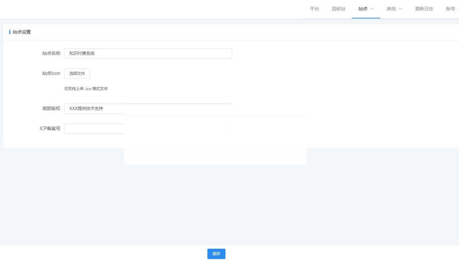
Task: Open the 更新日志 changelog page
Action: click(x=424, y=9)
